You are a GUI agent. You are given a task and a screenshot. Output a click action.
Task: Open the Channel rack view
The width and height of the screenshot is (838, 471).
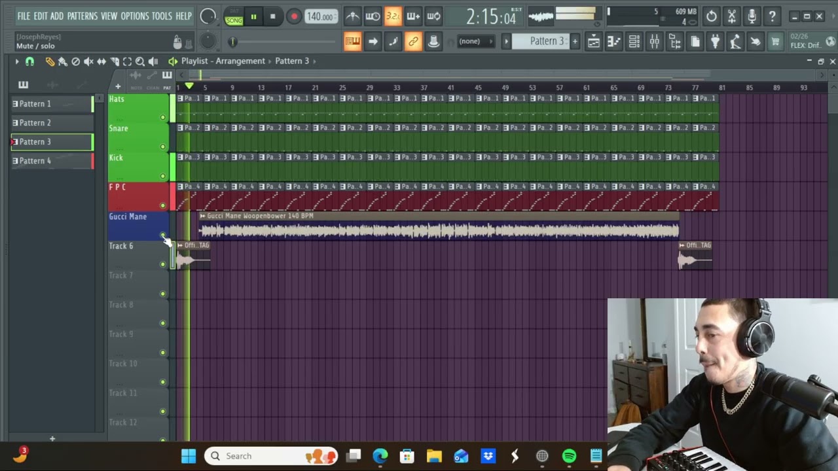coord(634,42)
